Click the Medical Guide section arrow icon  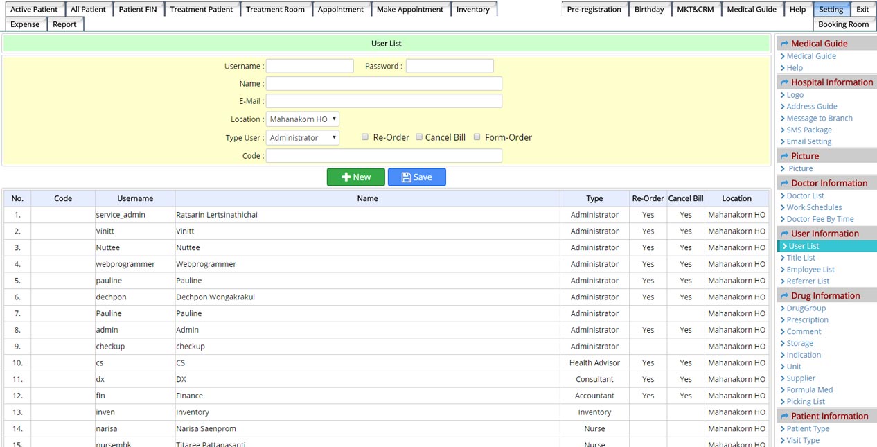(x=784, y=44)
